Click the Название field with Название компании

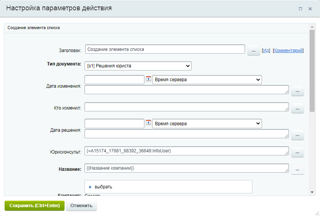tap(187, 168)
